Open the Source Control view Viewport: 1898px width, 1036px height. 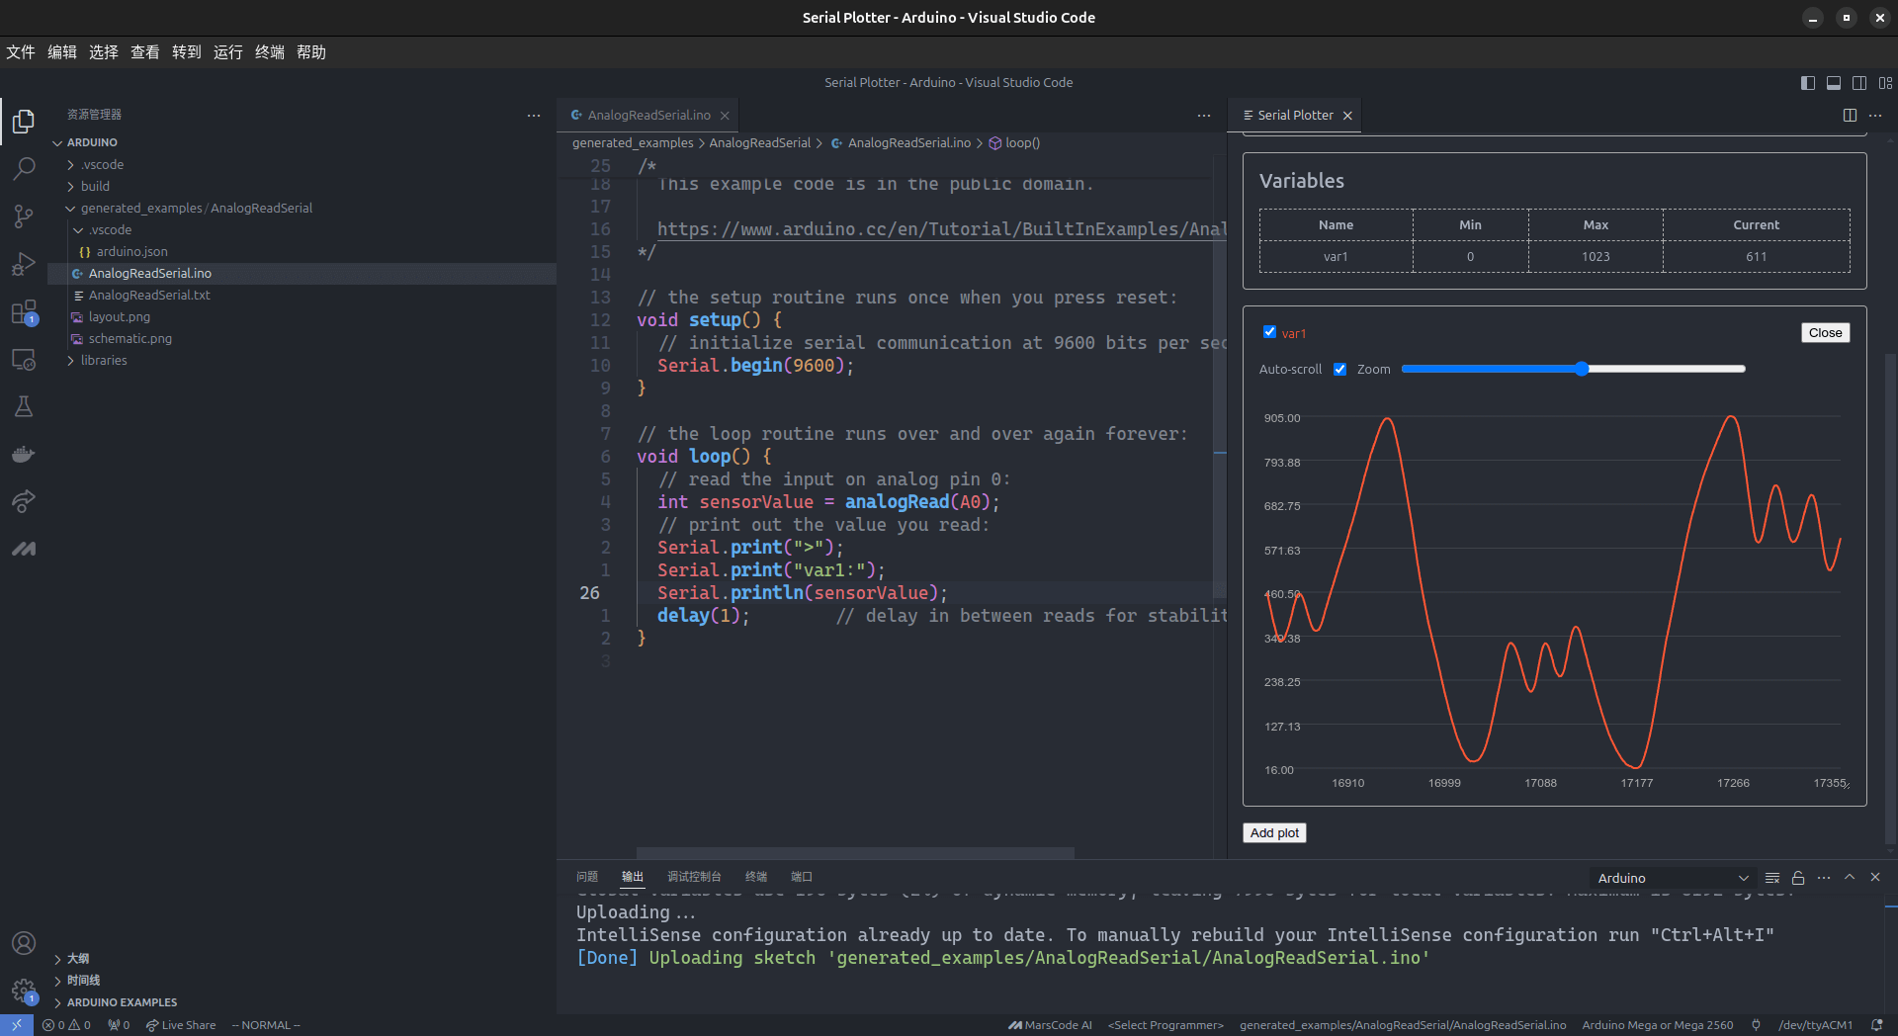[24, 216]
